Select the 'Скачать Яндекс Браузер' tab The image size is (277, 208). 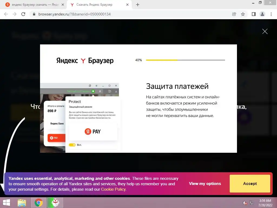(99, 5)
